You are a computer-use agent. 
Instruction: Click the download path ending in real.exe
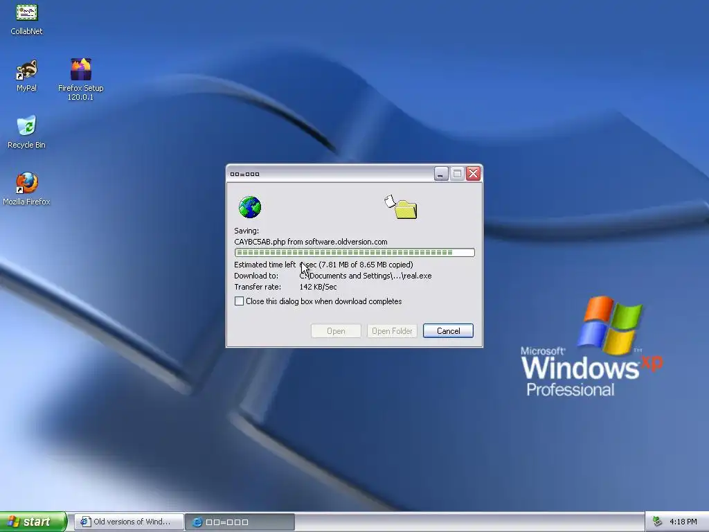366,276
